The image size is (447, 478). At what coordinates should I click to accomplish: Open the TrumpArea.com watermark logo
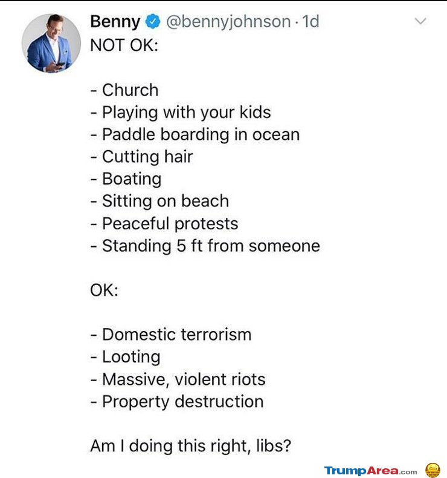(370, 470)
